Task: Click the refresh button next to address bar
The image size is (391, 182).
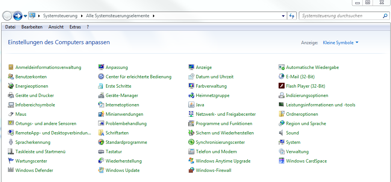Action: point(292,16)
